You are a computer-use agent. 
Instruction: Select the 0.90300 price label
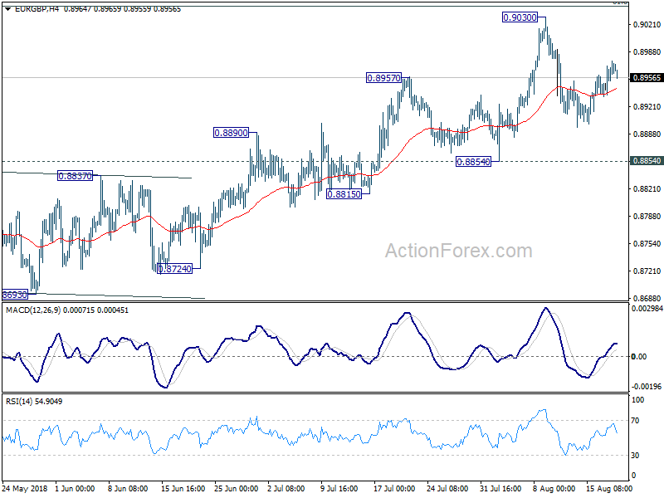[520, 17]
